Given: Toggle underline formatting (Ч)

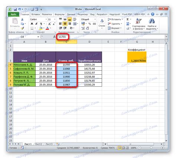Looking at the screenshot, I should [41, 24].
